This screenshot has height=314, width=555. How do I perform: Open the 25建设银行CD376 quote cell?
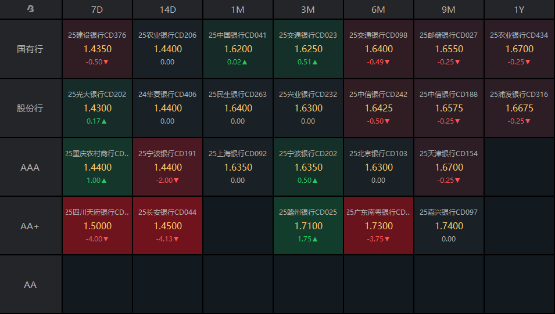coord(97,49)
